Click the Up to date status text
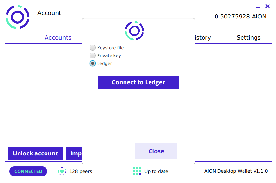 [156, 171]
